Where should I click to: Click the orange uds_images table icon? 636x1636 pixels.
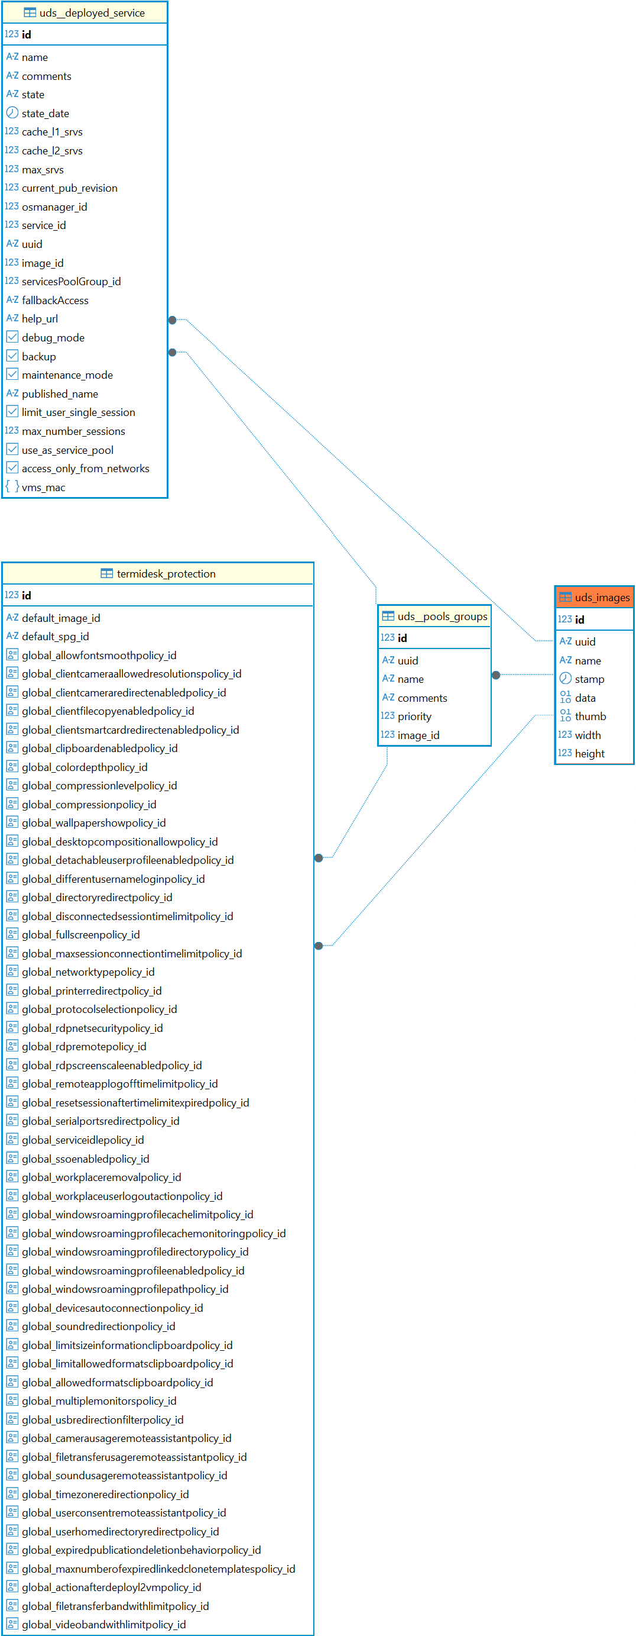(x=565, y=597)
